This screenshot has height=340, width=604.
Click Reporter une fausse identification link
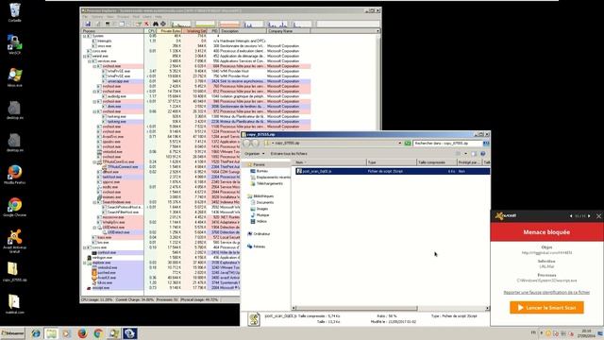pyautogui.click(x=546, y=292)
